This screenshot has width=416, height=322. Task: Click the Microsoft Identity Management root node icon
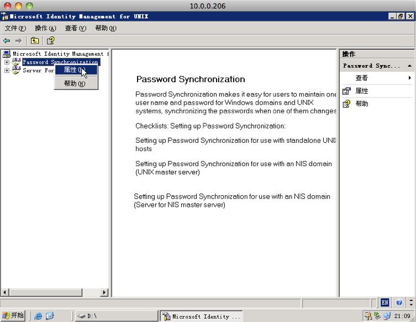[x=7, y=53]
